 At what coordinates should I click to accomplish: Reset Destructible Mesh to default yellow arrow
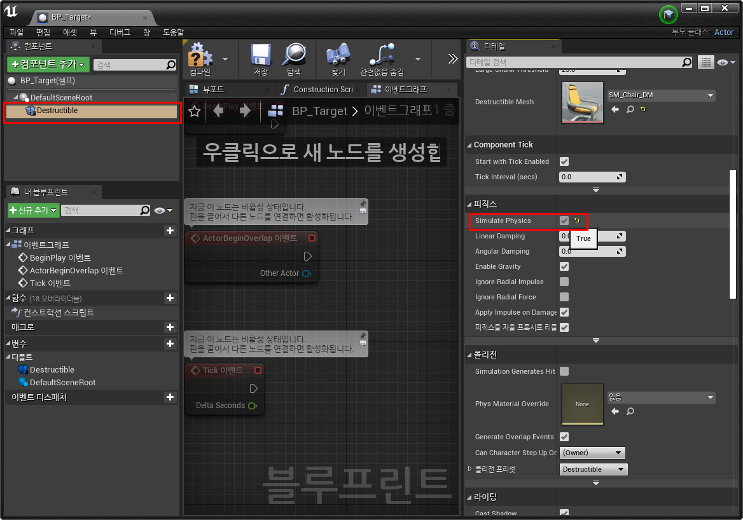(643, 109)
